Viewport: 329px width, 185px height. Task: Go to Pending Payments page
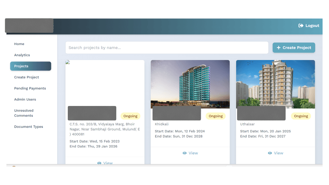point(30,88)
